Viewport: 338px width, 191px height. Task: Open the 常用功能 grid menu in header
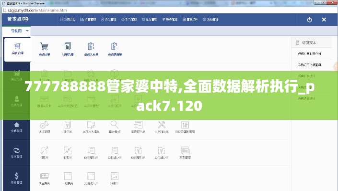(x=68, y=20)
